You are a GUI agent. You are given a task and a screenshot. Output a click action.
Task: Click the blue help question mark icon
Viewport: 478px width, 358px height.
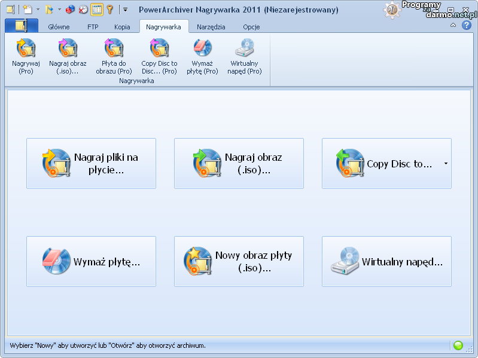click(x=467, y=26)
